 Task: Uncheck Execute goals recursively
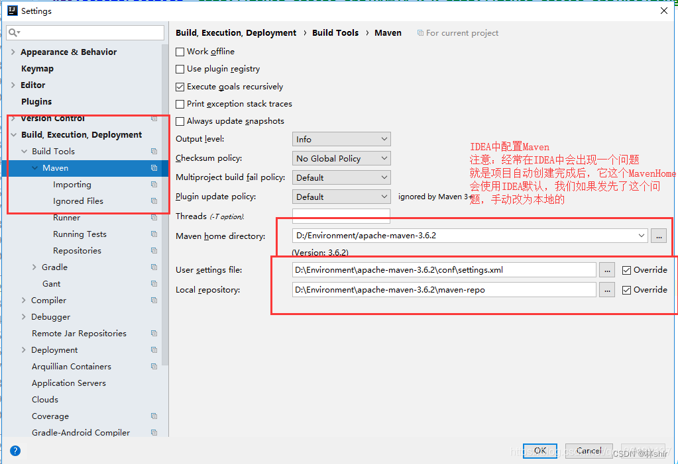pos(180,87)
